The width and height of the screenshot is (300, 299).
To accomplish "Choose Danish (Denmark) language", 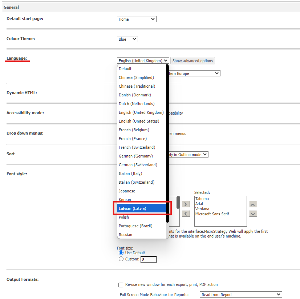I will 142,95.
